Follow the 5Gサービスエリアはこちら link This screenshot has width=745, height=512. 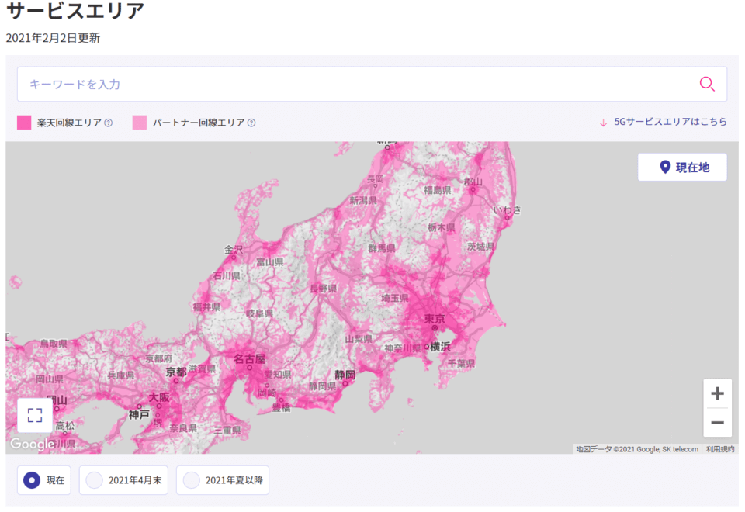(670, 122)
